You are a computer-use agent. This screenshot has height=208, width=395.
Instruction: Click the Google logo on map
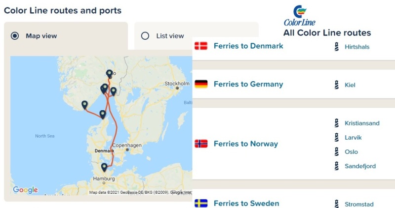(x=26, y=190)
